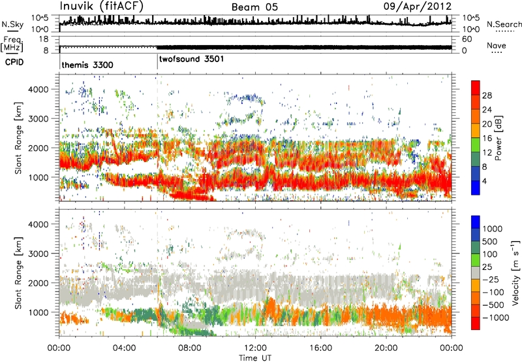Click 'Slant Range [km]' label of velocity panel
Viewport: 522px width, 362px height.
coord(18,273)
